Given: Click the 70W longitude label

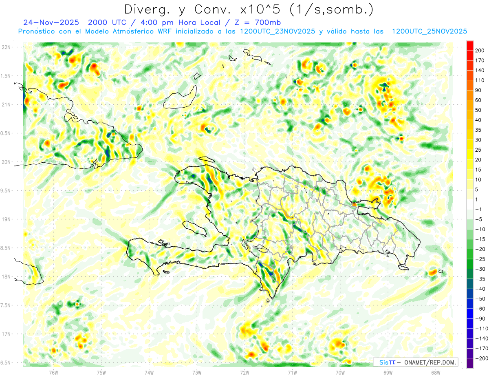Looking at the screenshot, I should pyautogui.click(x=340, y=372).
